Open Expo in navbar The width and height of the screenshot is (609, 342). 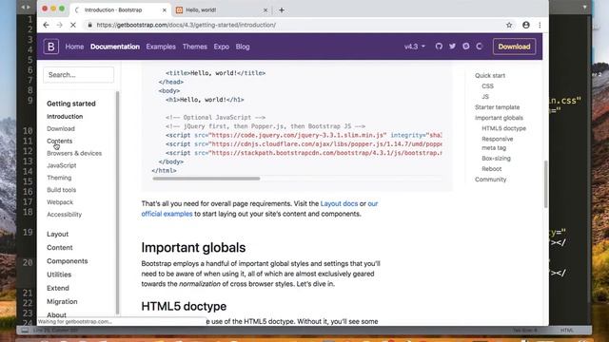point(222,47)
